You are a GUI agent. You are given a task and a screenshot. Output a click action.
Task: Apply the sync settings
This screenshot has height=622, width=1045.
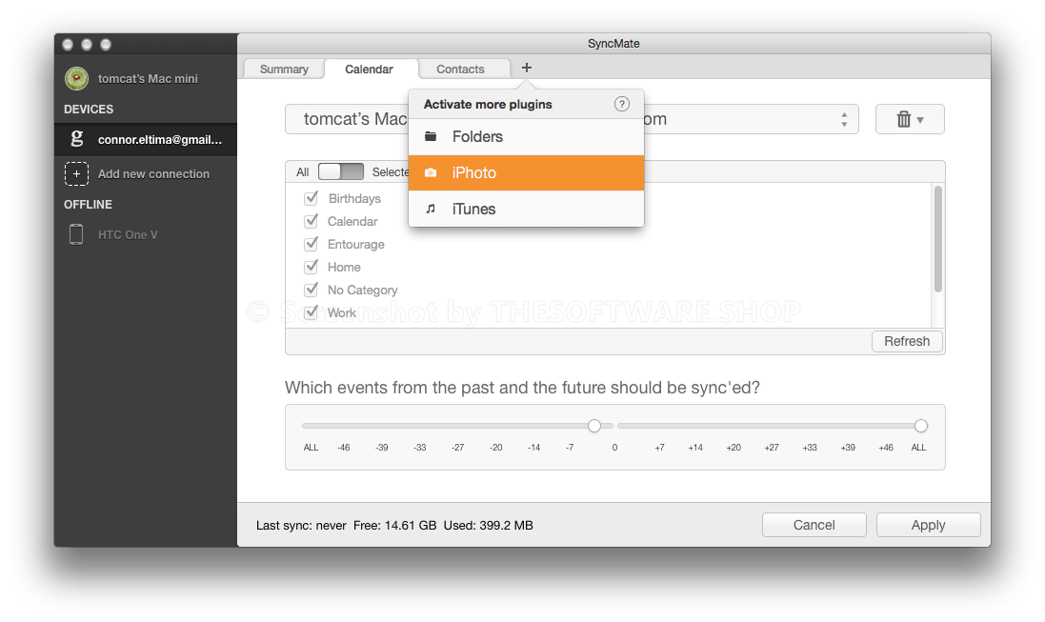[927, 524]
